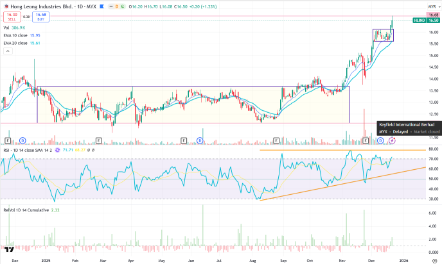Click the 80.00 label on RSI scale

(434, 149)
